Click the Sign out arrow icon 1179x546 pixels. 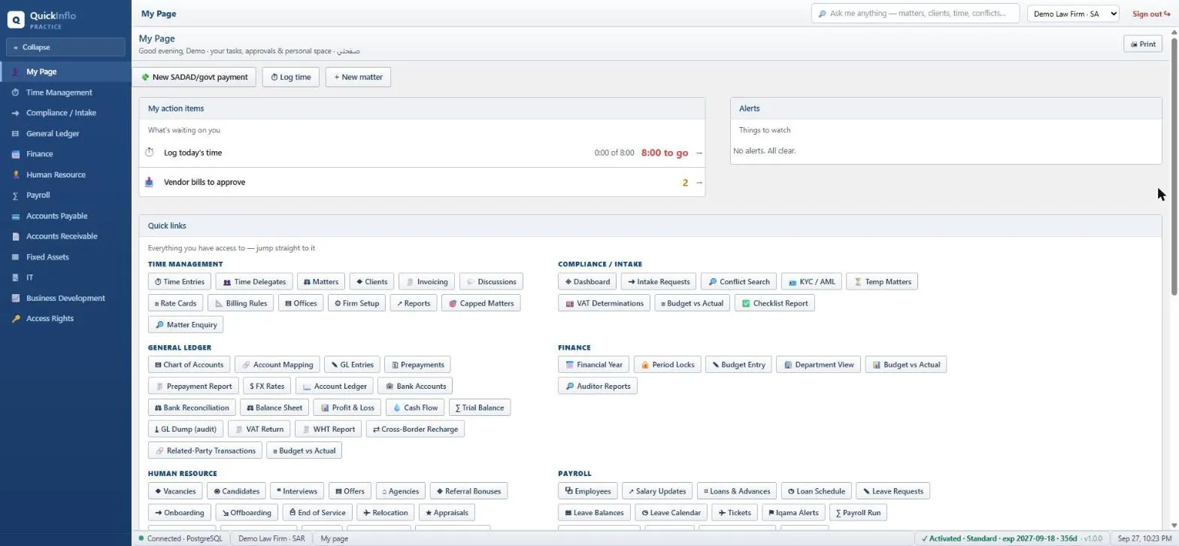tap(1167, 14)
